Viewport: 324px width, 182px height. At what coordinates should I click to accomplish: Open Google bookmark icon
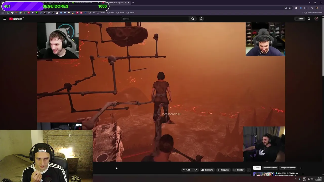point(12,13)
